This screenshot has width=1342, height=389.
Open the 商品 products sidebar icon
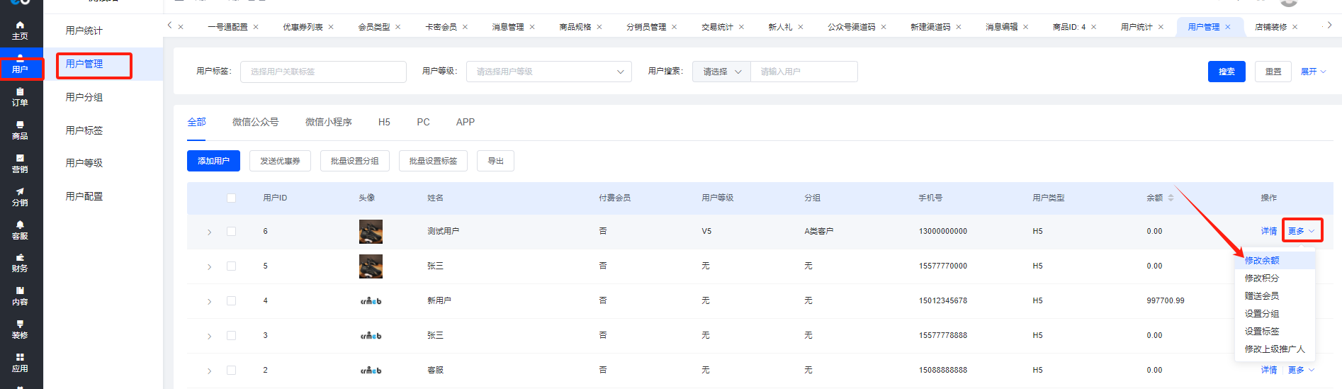pos(20,130)
